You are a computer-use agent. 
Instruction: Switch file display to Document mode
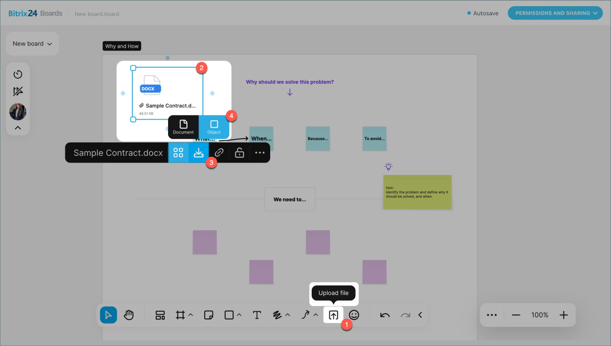coord(183,127)
